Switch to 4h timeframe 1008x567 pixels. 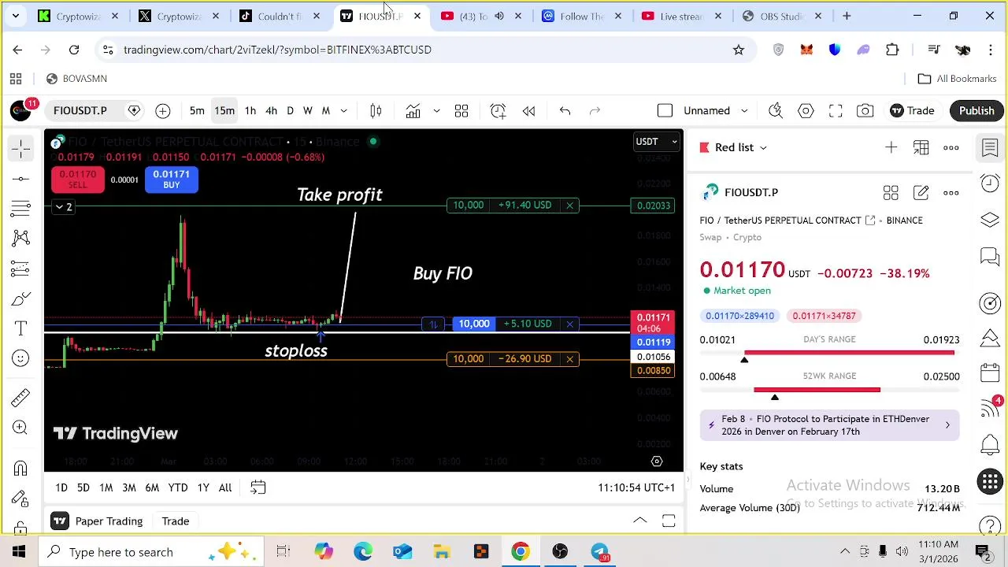click(271, 111)
